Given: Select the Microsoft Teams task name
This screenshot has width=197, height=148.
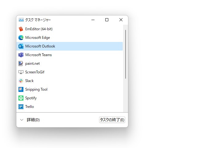Looking at the screenshot, I should click(38, 55).
